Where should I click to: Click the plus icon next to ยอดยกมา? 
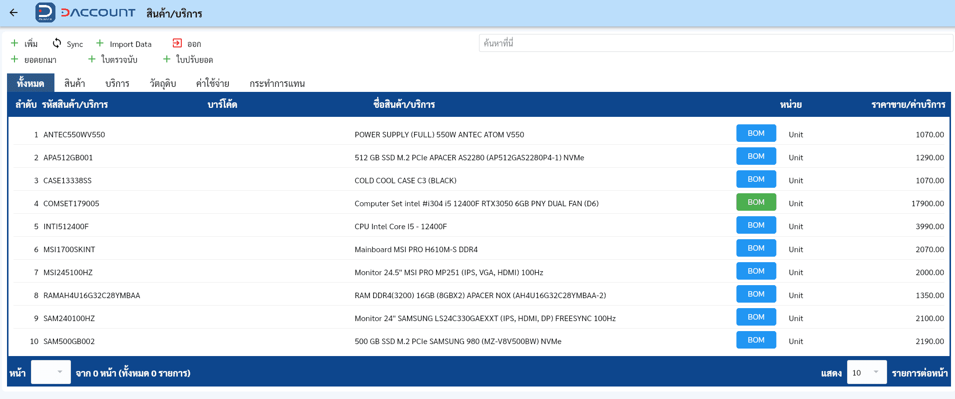(x=14, y=59)
